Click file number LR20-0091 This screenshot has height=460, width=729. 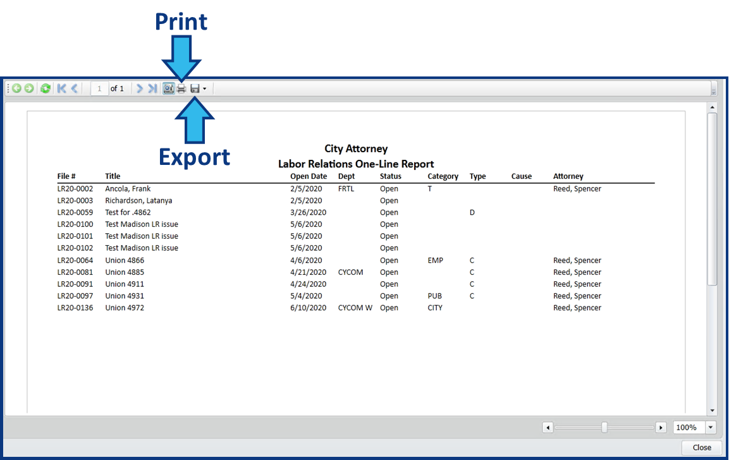coord(75,284)
